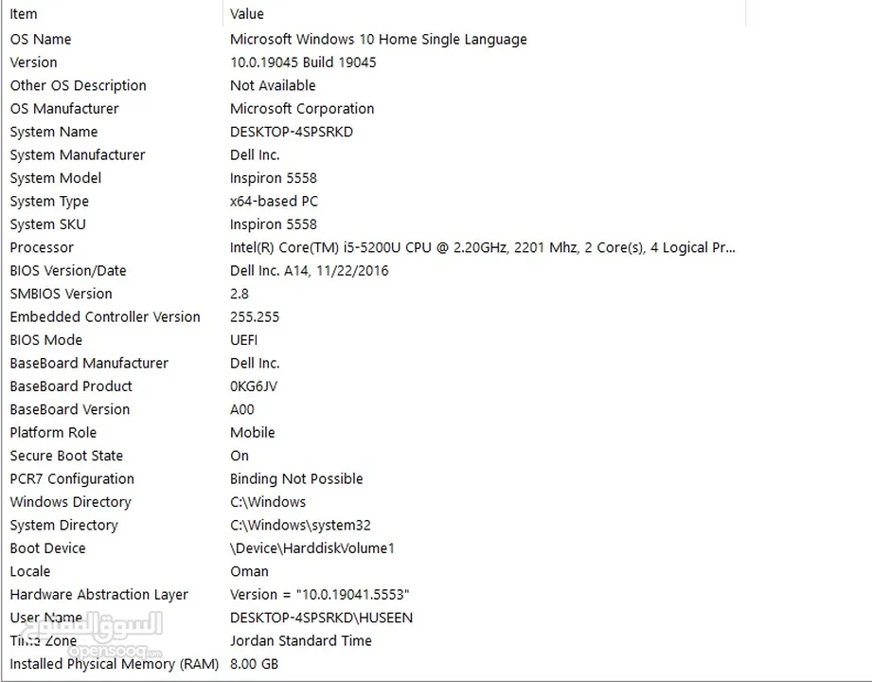Screen dimensions: 872x682
Task: Click the Mobile value
Action: point(253,433)
